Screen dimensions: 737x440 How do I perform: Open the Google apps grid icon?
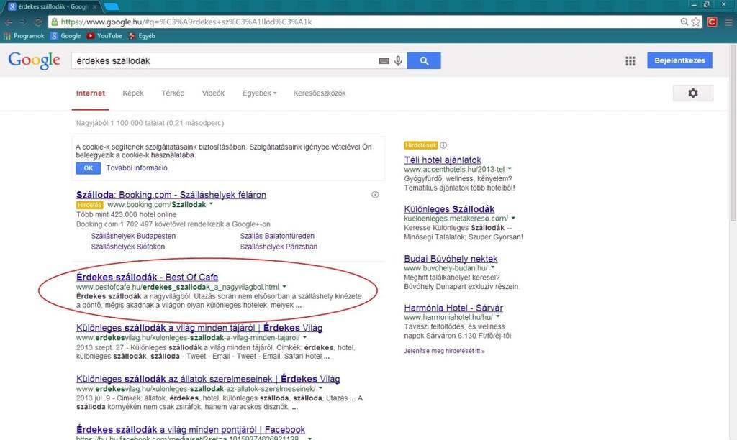630,61
